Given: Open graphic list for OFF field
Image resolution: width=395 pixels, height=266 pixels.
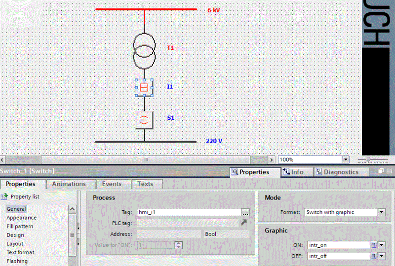Looking at the screenshot, I should (x=374, y=256).
